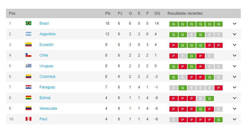Viewport: 243px width, 126px height.
Task: Click the Uruguay flag icon
Action: 28,66
